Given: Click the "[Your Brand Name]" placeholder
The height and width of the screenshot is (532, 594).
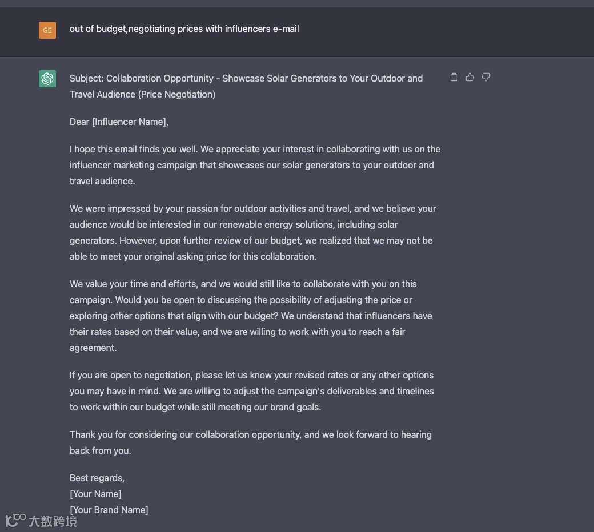Looking at the screenshot, I should point(109,510).
